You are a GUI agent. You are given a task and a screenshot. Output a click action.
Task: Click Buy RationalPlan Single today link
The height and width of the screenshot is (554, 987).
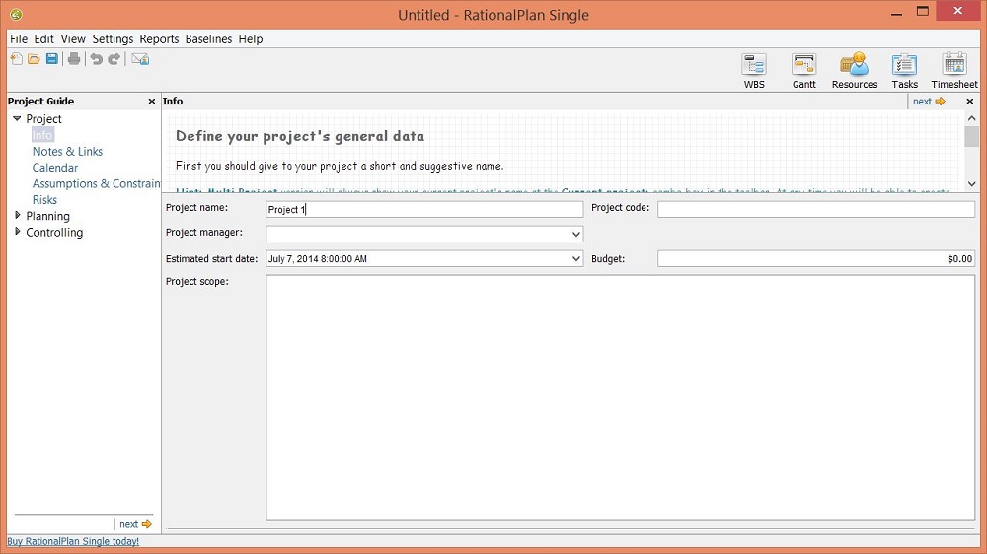73,541
